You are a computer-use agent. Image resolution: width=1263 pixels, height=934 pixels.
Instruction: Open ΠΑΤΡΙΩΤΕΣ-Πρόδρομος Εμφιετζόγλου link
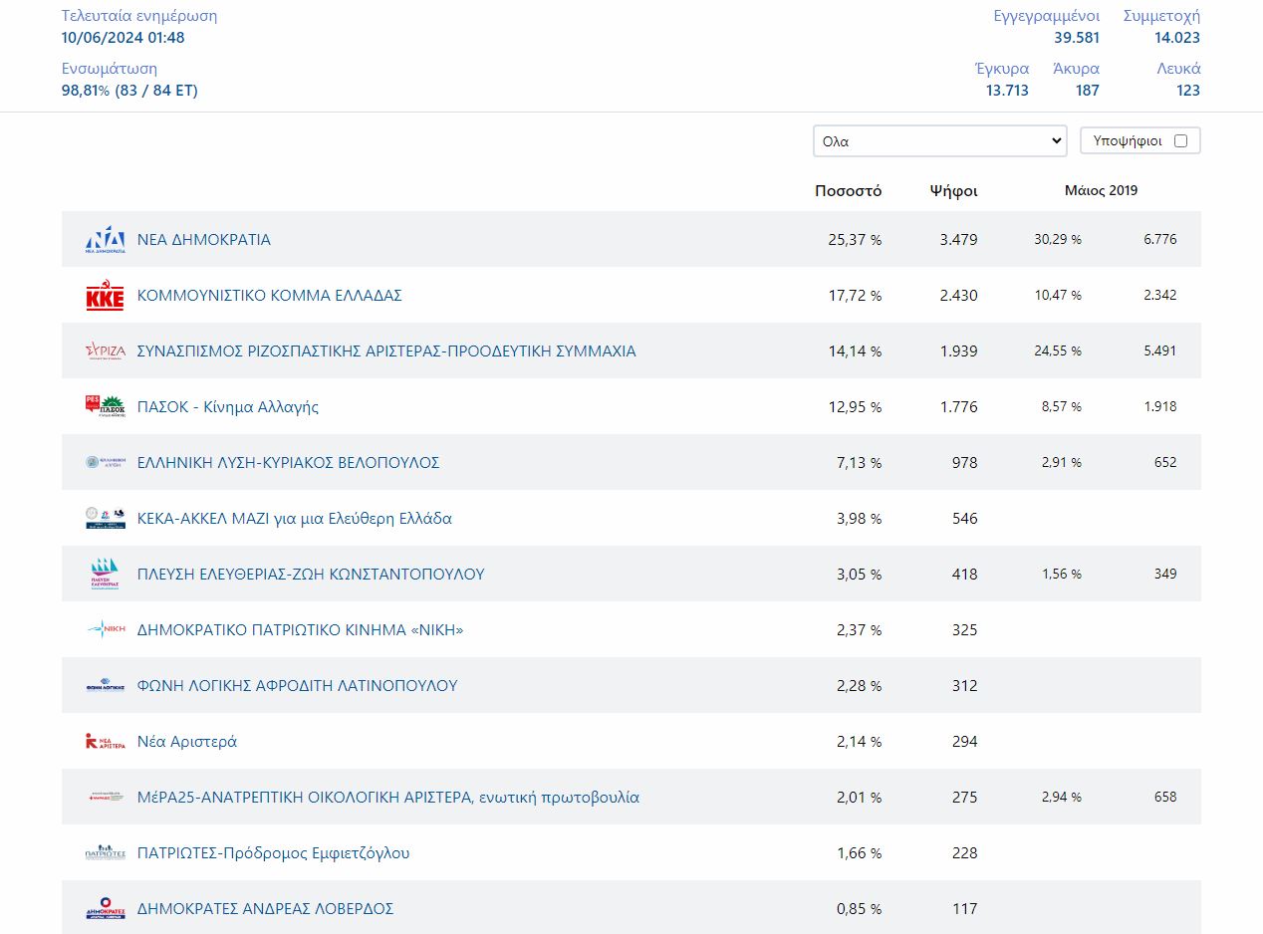point(273,853)
